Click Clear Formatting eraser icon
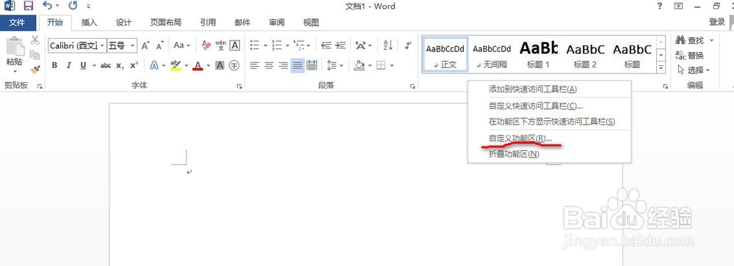Screen dimensions: 734x266 206,45
